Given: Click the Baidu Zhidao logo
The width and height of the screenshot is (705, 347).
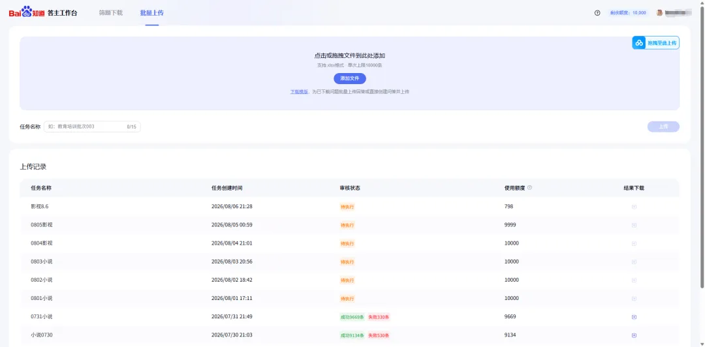Looking at the screenshot, I should 27,12.
